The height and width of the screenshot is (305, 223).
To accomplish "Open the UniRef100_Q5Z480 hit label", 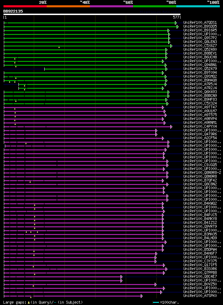I will click(200, 50).
